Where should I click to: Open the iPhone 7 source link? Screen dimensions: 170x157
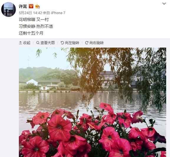click(x=58, y=13)
